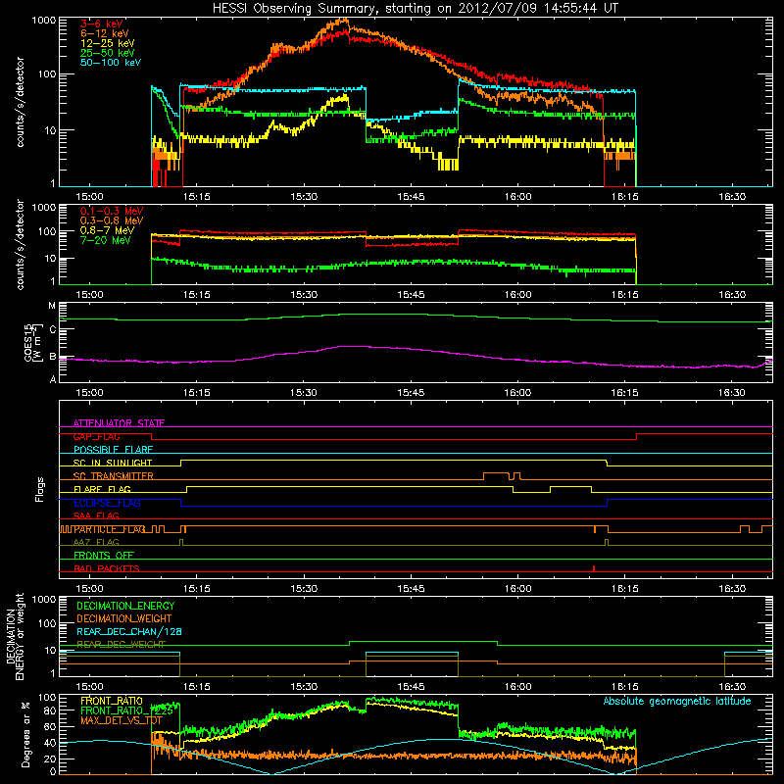Select the SAA_FLAG label
This screenshot has width=784, height=784.
click(x=96, y=515)
